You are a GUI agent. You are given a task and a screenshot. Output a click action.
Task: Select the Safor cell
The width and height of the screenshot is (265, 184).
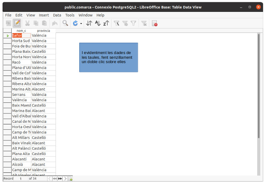(21, 35)
